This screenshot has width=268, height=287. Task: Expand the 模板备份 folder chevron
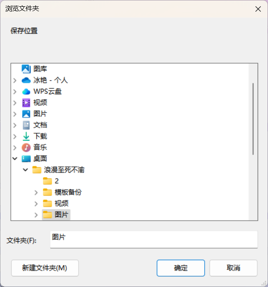pyautogui.click(x=36, y=192)
